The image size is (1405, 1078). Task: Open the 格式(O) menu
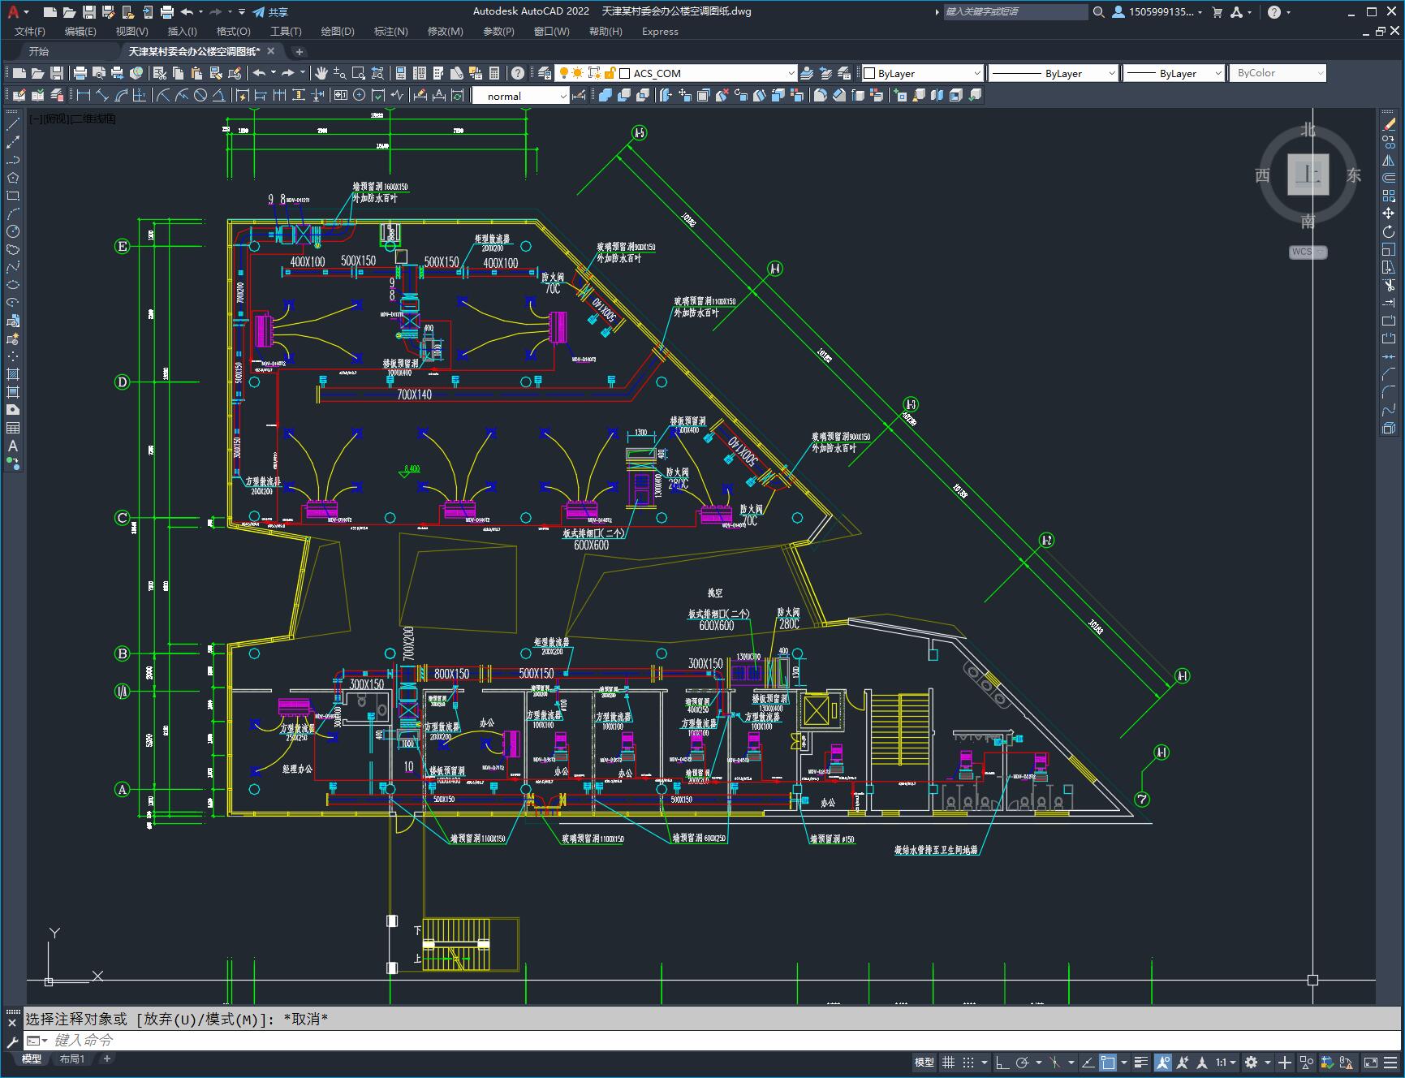point(234,32)
